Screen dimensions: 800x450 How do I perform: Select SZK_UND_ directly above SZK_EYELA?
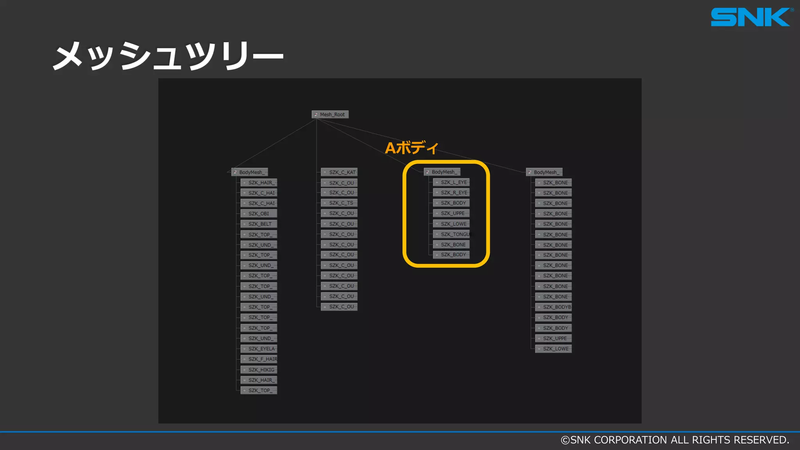point(259,338)
